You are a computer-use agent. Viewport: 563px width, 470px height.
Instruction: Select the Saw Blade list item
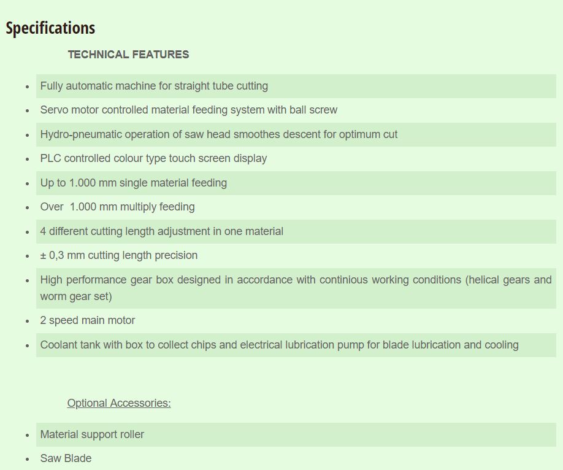coord(66,458)
